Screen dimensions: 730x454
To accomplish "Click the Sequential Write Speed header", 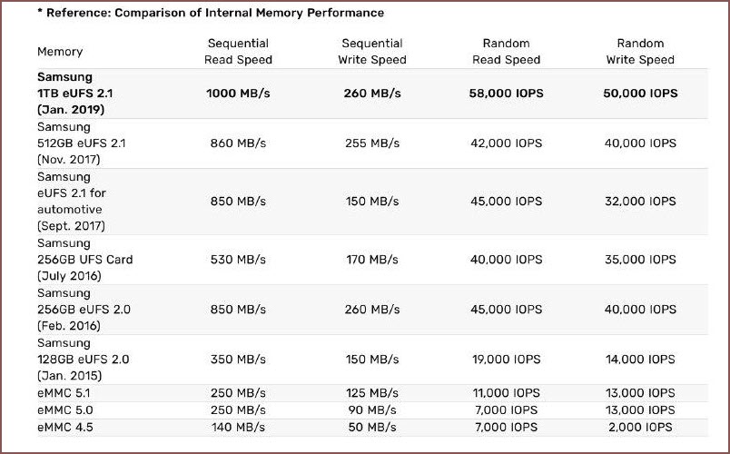I will 372,52.
